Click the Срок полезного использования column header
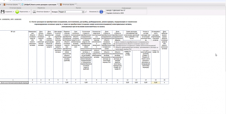The width and height of the screenshot is (226, 114). 76,54
